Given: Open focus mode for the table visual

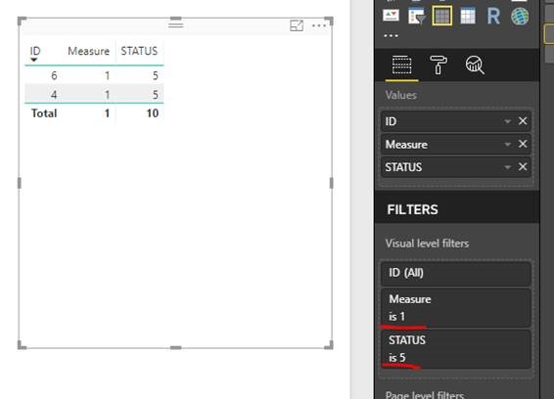Looking at the screenshot, I should coord(297,25).
